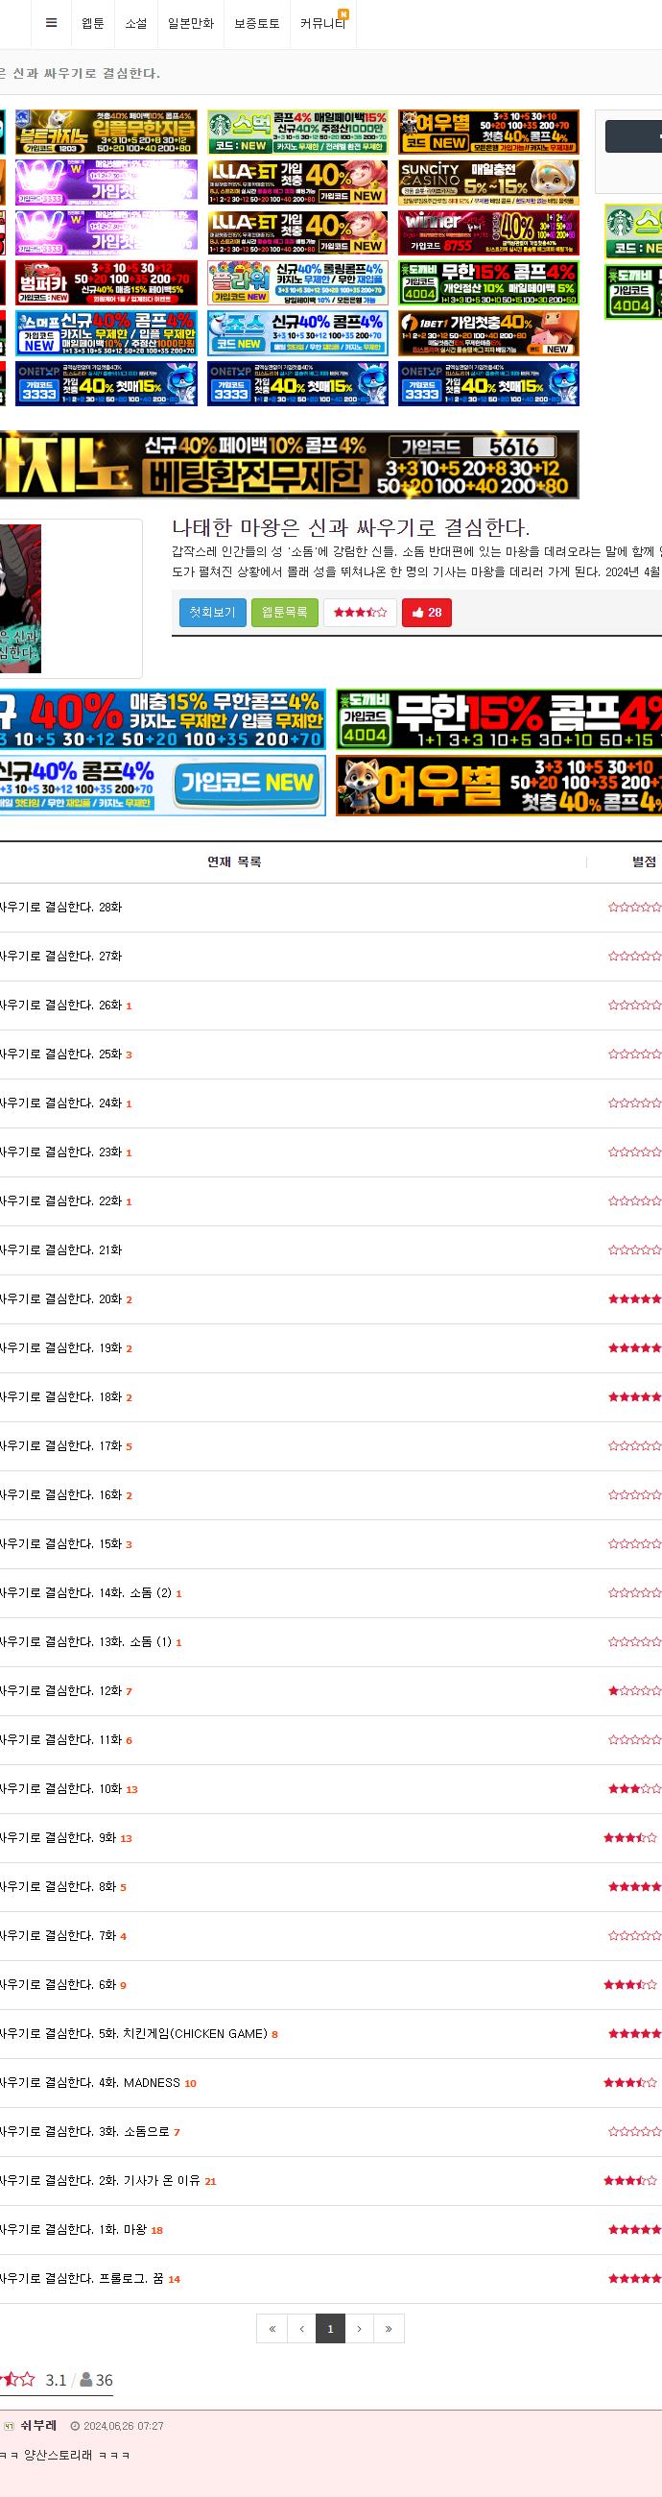Click the 가입코드 5616 casino banner
The height and width of the screenshot is (2497, 662).
pos(290,465)
